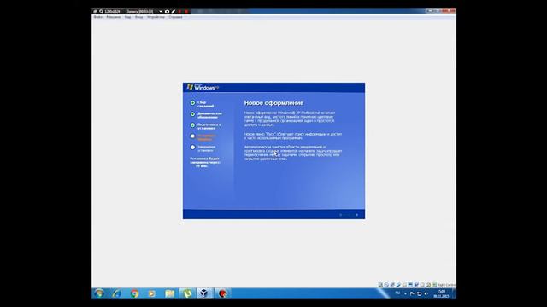This screenshot has width=547, height=307.
Task: Open the Вид menu
Action: point(127,17)
